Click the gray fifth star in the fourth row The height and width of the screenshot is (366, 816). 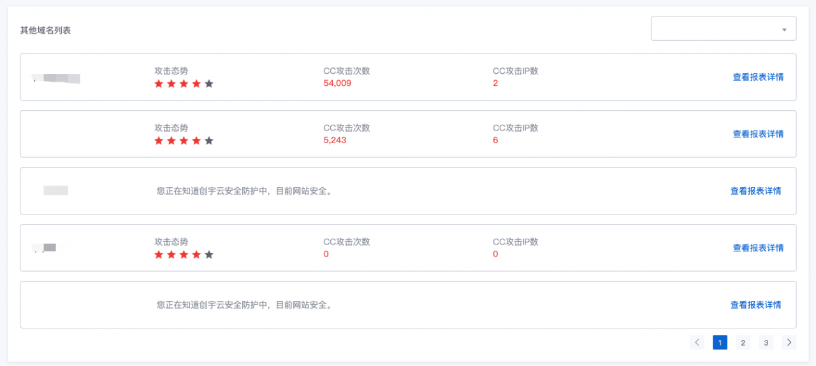[x=209, y=255]
